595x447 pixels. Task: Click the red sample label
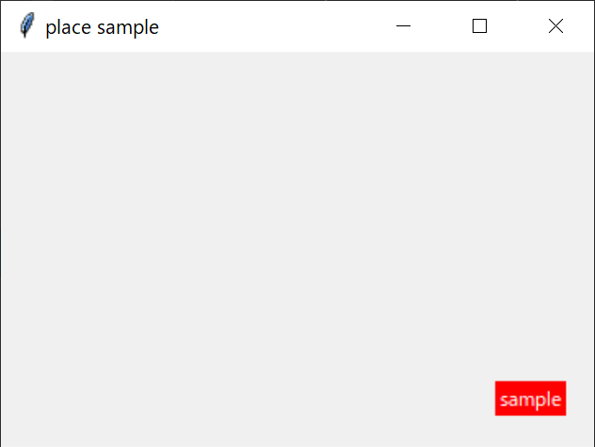click(530, 398)
